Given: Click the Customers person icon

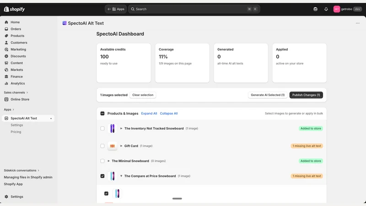Looking at the screenshot, I should (6, 43).
